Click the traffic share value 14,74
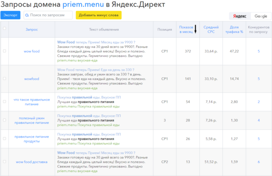This screenshot has width=272, height=176. point(234,79)
